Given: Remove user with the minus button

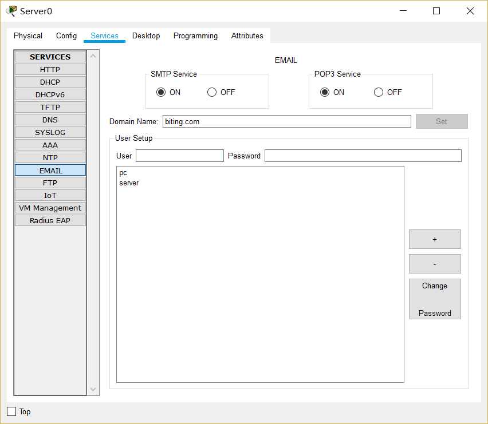Looking at the screenshot, I should click(435, 264).
